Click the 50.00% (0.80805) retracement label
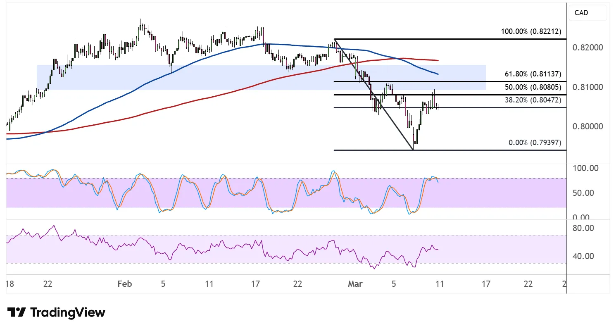The image size is (616, 331). pyautogui.click(x=533, y=88)
